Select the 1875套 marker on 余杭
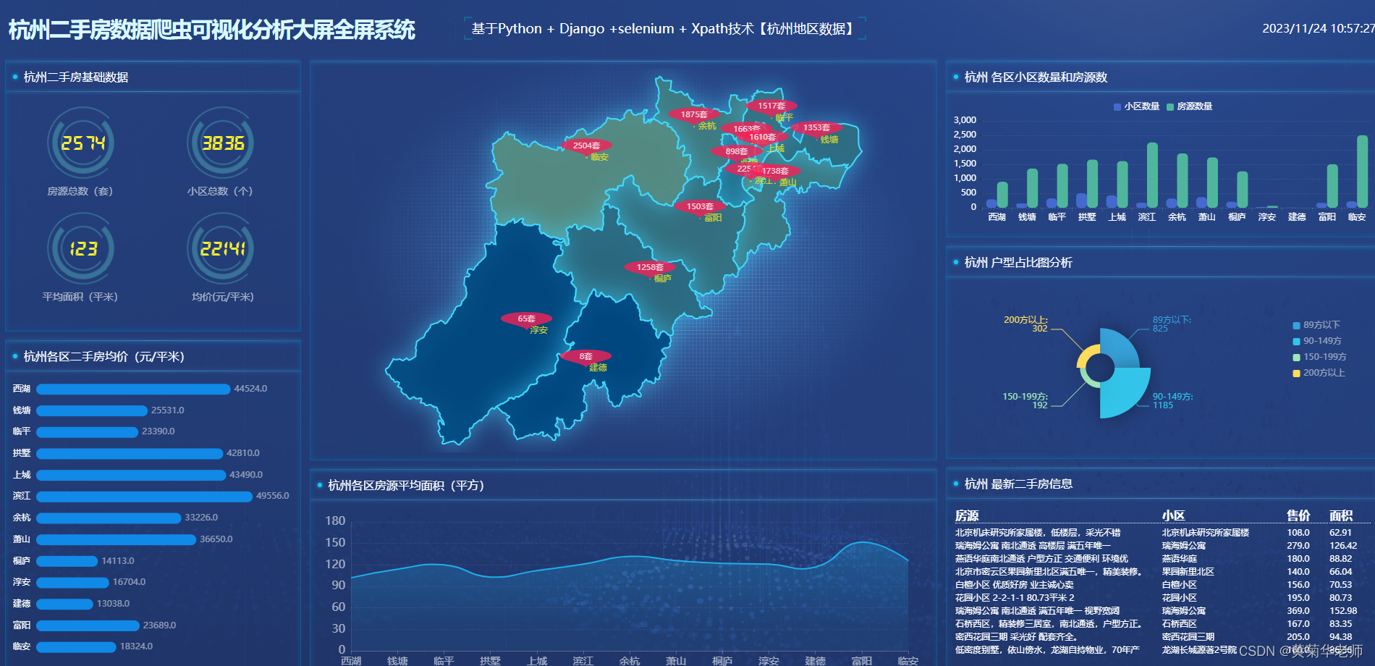The height and width of the screenshot is (666, 1375). tap(694, 114)
